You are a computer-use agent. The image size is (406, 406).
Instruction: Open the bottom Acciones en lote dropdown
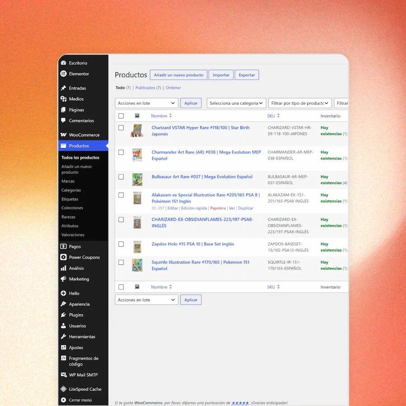[147, 300]
